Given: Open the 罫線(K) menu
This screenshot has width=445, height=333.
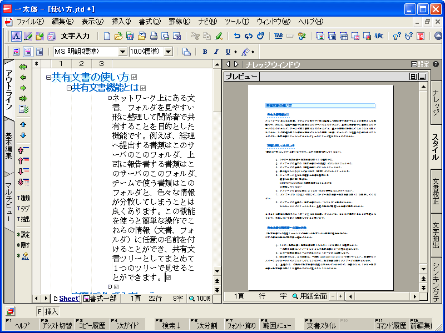Looking at the screenshot, I should click(x=179, y=22).
